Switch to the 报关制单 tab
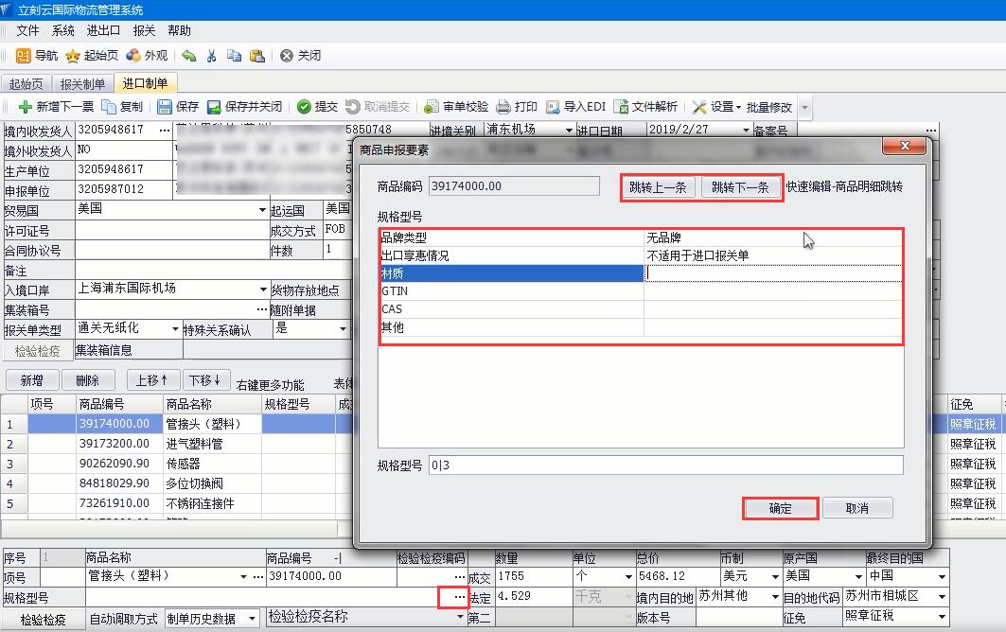 [x=82, y=84]
